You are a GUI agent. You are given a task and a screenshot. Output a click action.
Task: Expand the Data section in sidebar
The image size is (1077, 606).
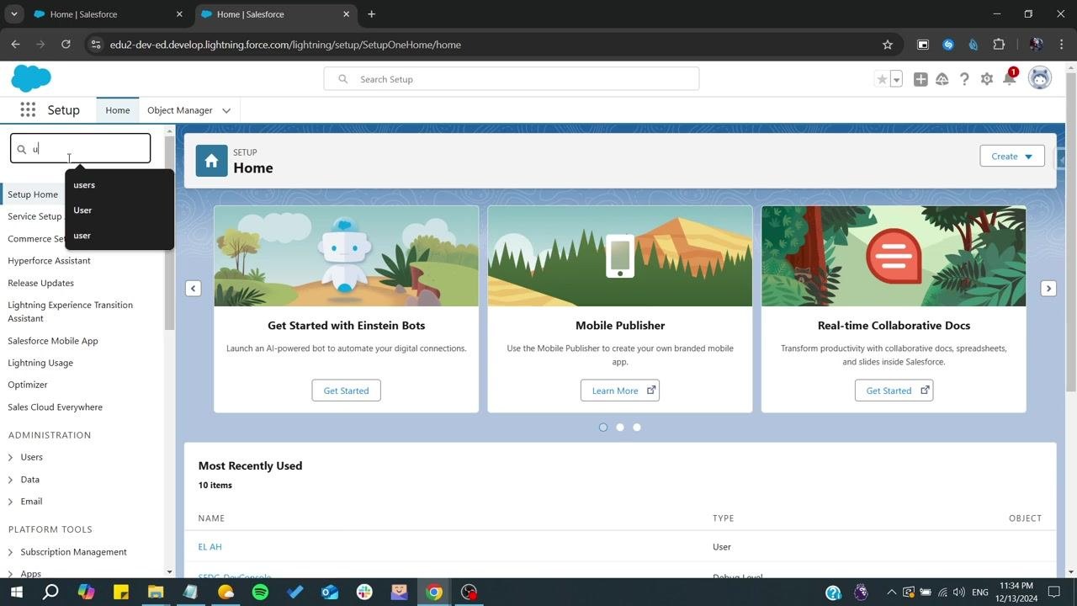[x=10, y=480]
